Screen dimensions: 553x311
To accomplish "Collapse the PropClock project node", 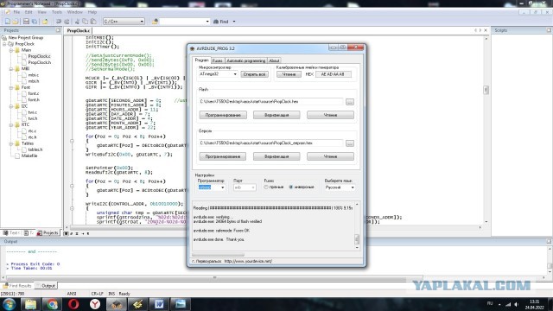I will point(4,44).
